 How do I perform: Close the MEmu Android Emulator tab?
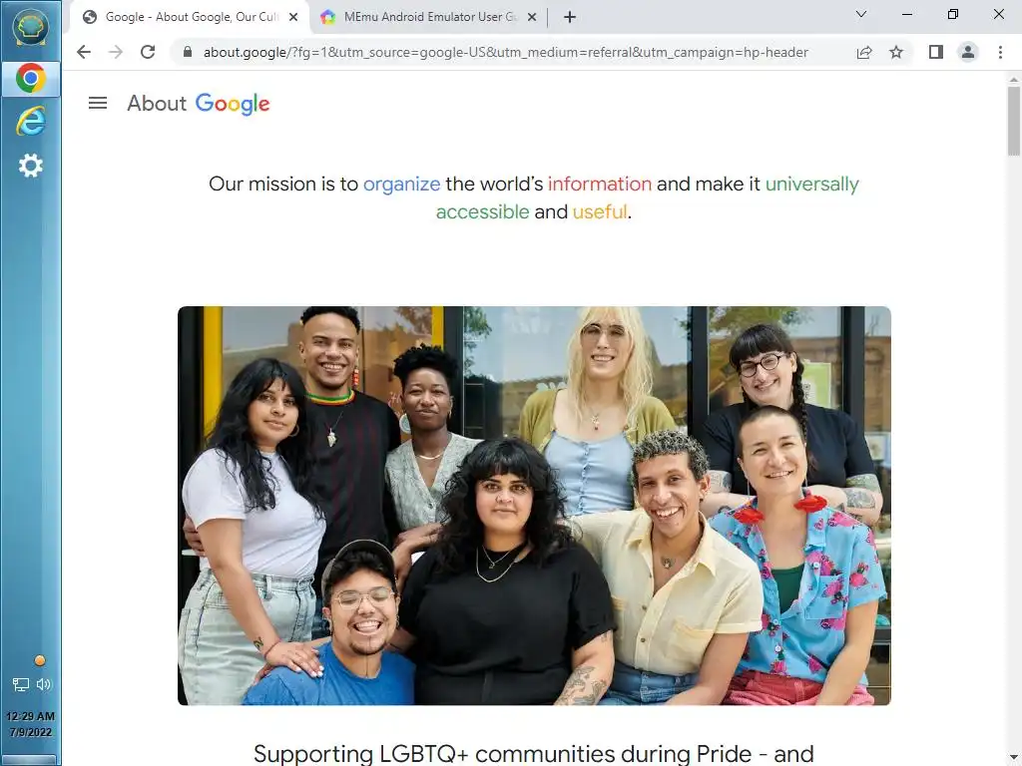coord(532,17)
